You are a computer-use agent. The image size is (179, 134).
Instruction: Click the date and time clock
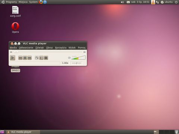140,2
